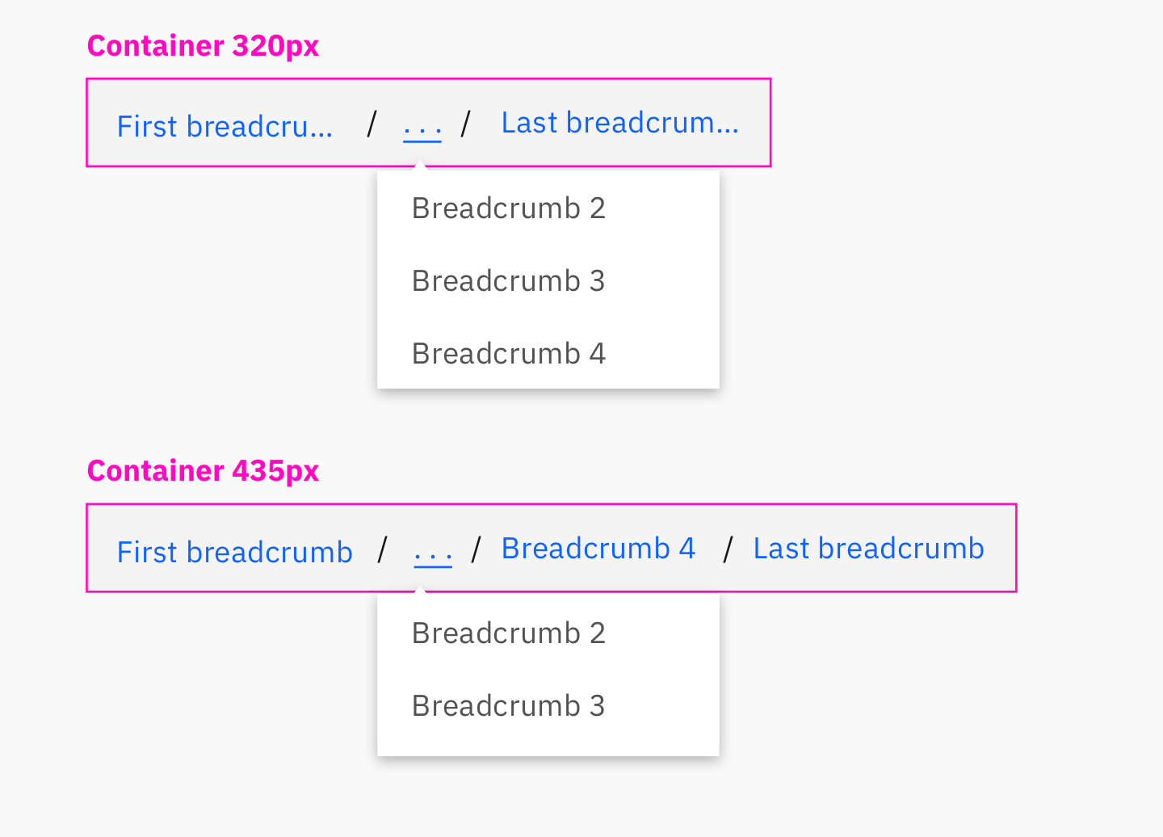This screenshot has width=1163, height=837.
Task: Select Breadcrumb 3 from the first overflow menu
Action: 508,280
